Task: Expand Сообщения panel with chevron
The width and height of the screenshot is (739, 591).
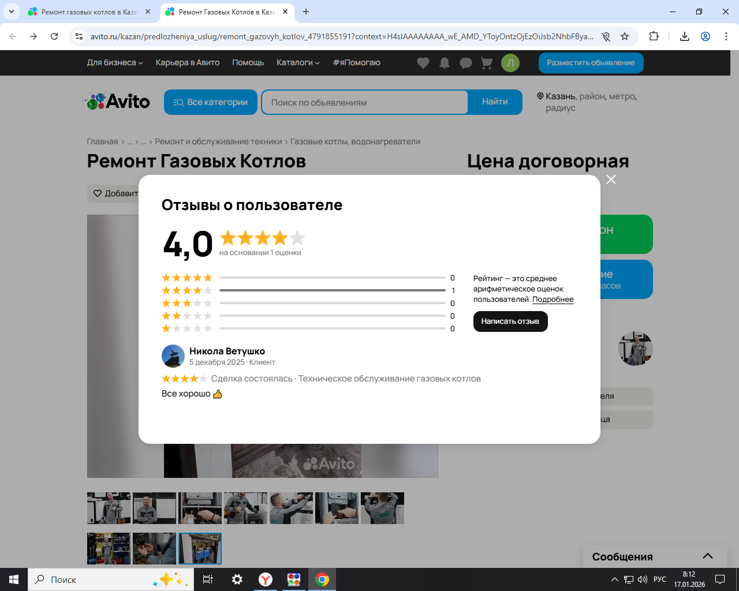Action: pos(708,556)
